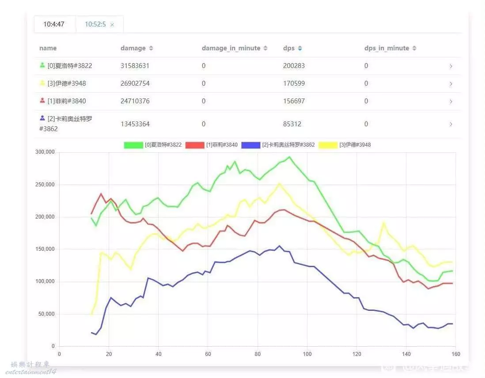Click the name column header
This screenshot has width=485, height=378.
48,48
